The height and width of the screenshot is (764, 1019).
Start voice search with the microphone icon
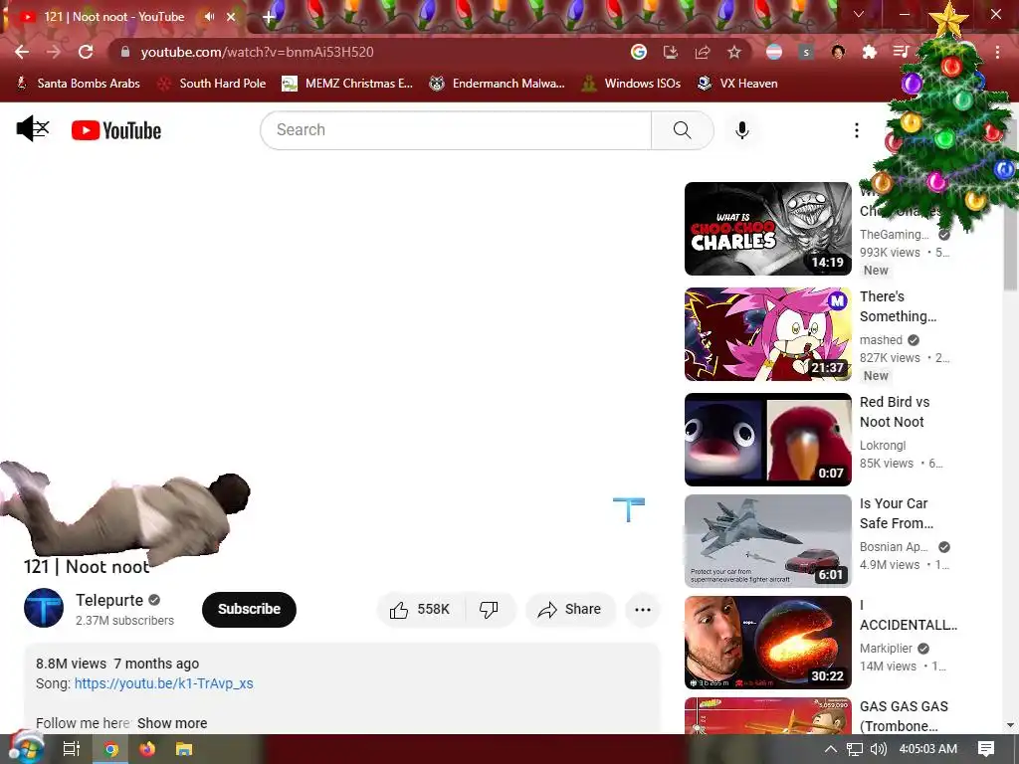tap(741, 130)
